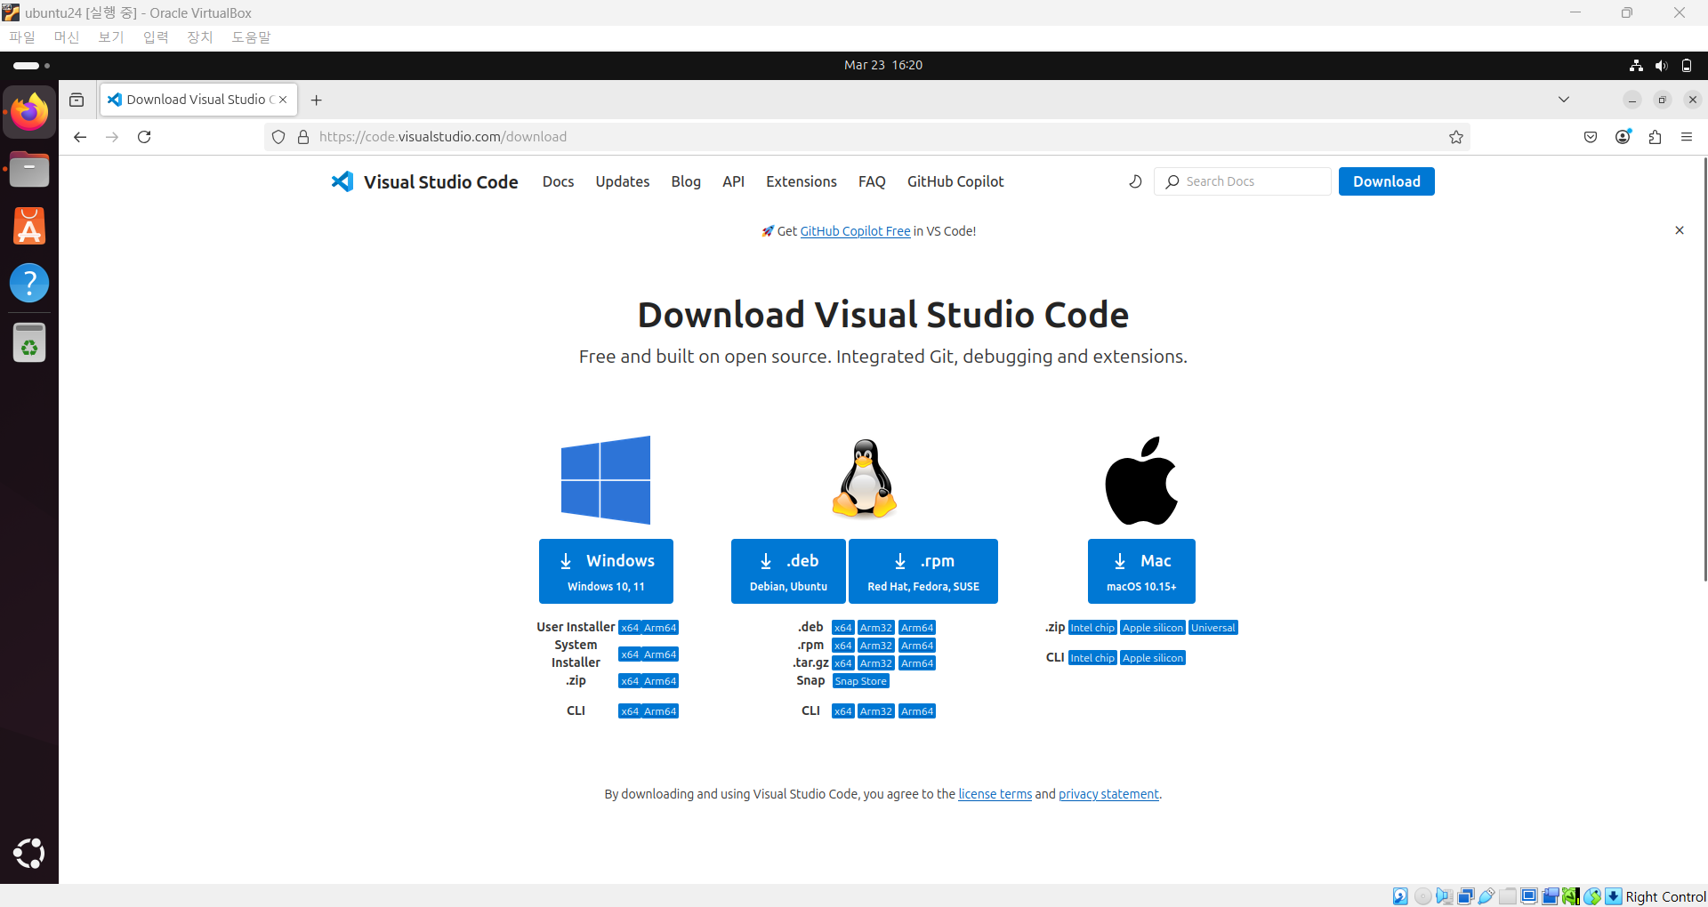Click the URL address bar
Image resolution: width=1708 pixels, height=907 pixels.
coord(867,137)
